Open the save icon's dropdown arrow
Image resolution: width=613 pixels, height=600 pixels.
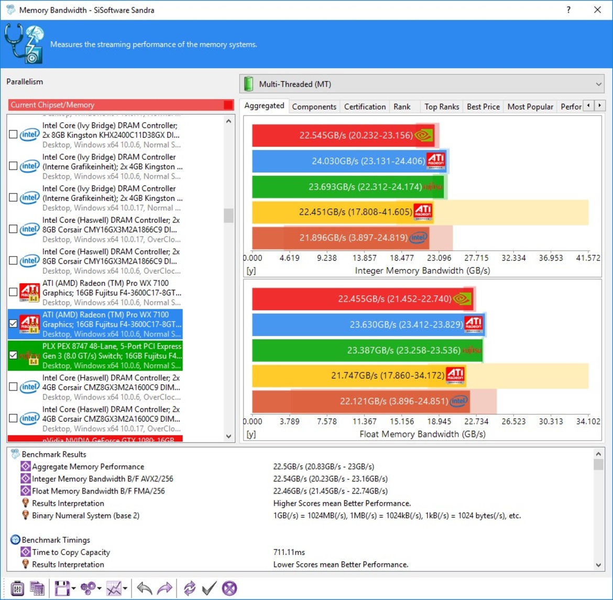[73, 588]
